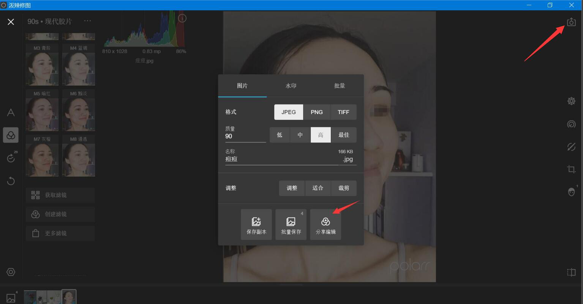Select TIFF as the export format
The height and width of the screenshot is (304, 583).
coord(344,112)
